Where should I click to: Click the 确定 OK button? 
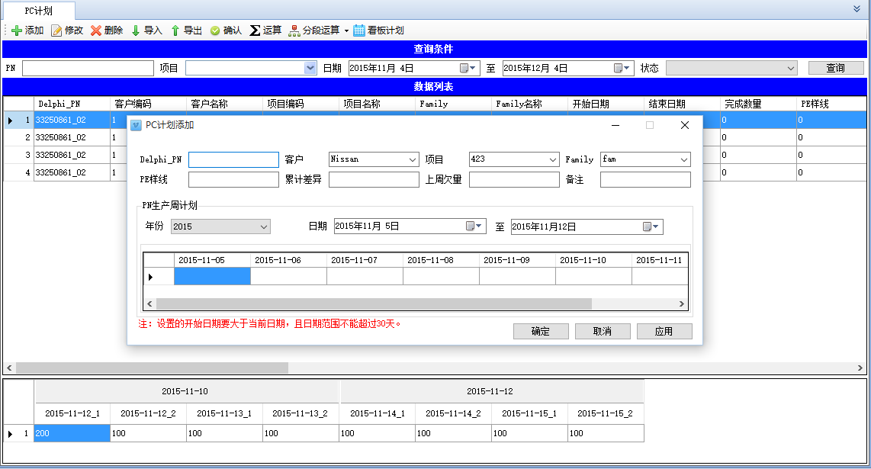coord(541,332)
